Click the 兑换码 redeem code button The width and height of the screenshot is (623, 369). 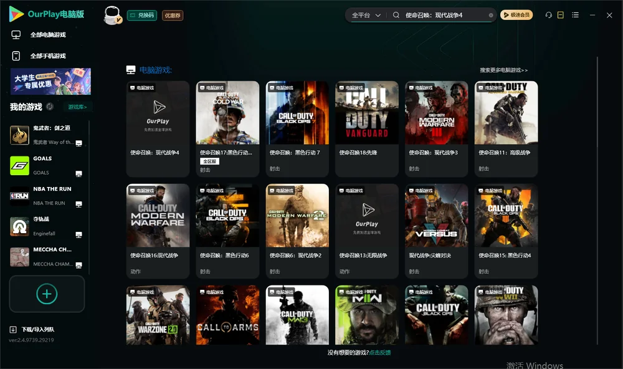pos(142,16)
